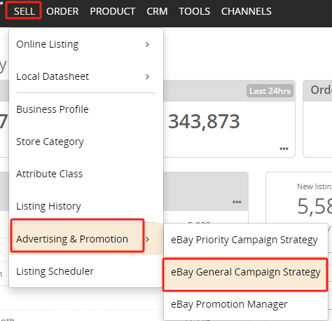Choose eBay Priority Campaign Strategy

pyautogui.click(x=245, y=240)
